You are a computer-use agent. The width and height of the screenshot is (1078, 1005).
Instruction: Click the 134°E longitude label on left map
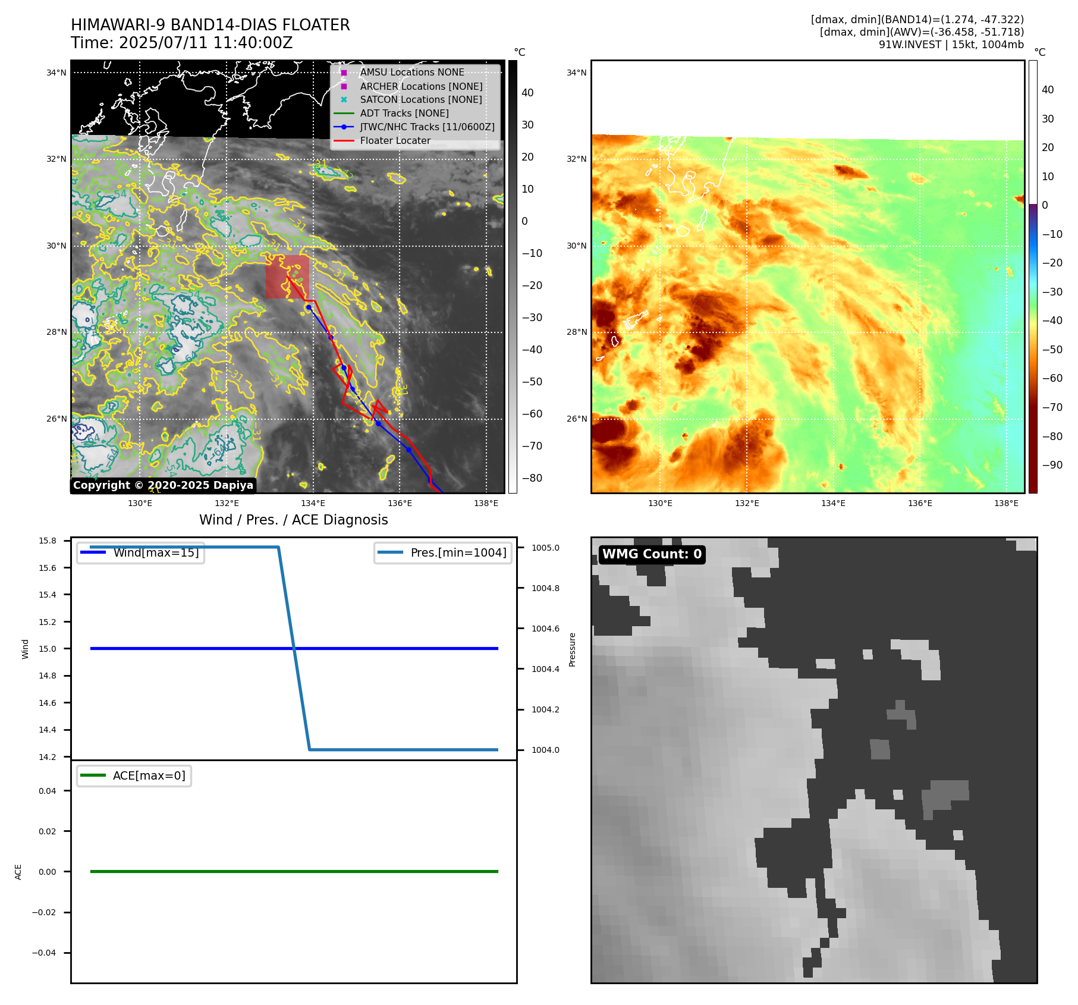point(313,504)
